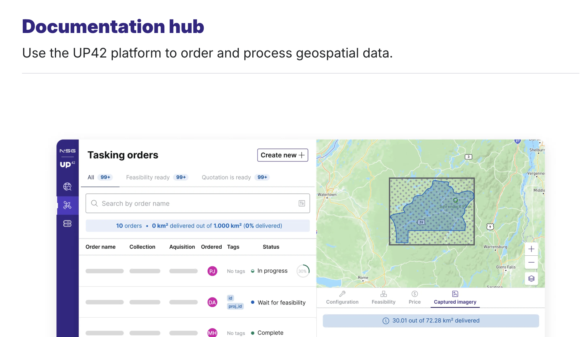Click the Adirondack Park map marker

point(455,200)
